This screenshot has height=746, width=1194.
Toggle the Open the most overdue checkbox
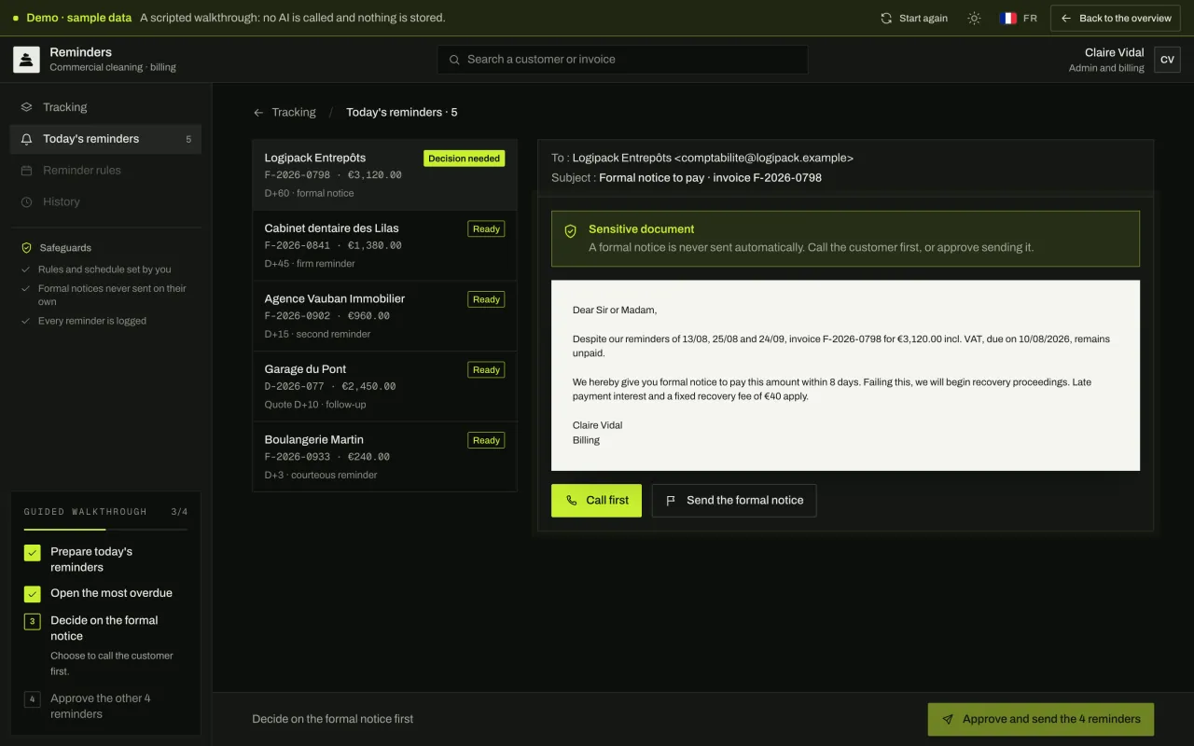(33, 594)
